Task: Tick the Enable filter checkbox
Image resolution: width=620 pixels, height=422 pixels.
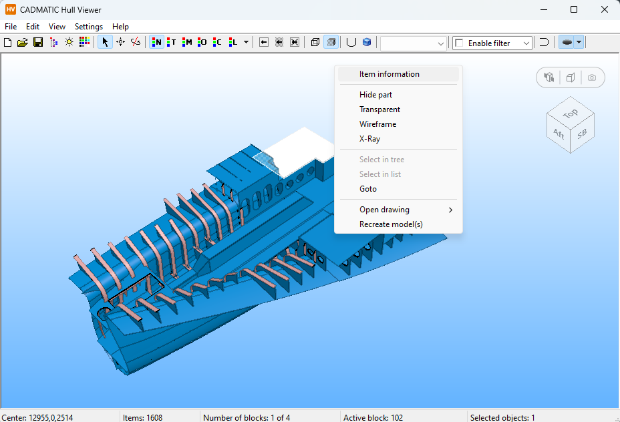Action: [459, 43]
